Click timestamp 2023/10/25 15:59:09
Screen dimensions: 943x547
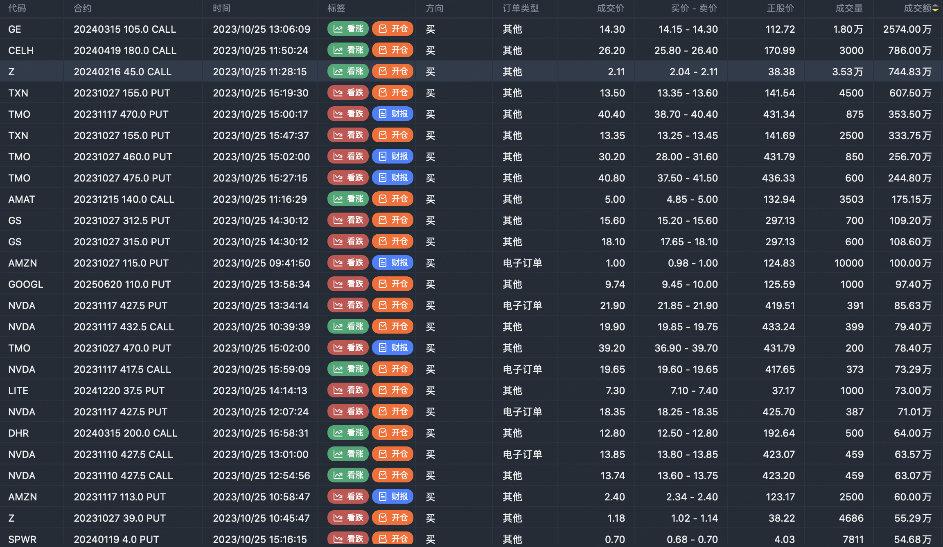[262, 370]
